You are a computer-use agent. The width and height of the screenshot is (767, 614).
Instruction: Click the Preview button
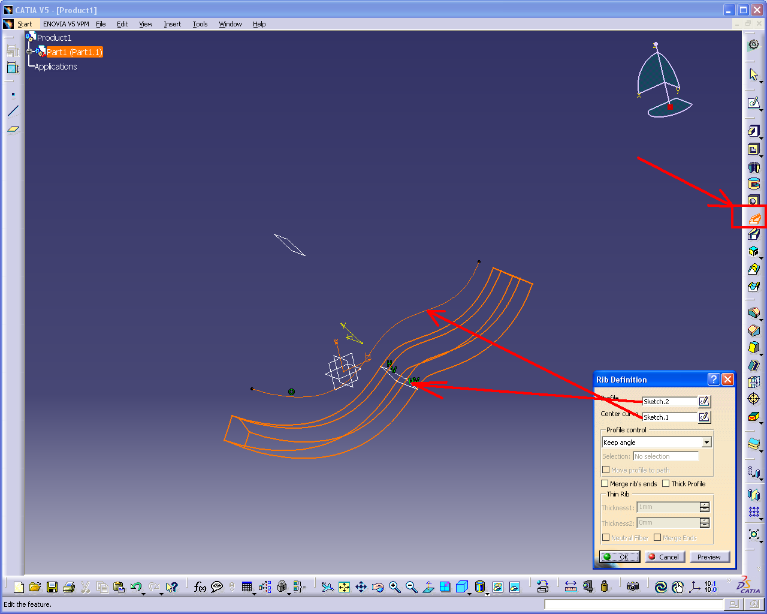709,557
